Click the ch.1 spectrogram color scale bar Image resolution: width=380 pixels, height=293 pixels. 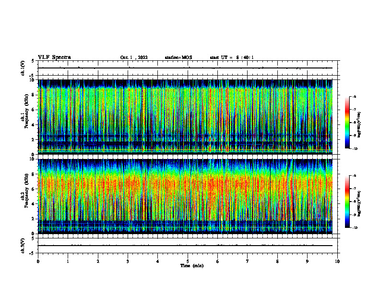(347, 123)
